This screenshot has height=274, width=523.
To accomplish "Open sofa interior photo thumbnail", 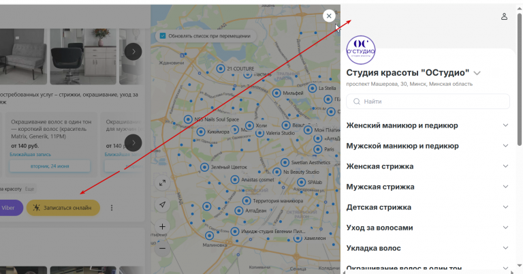I will point(23,57).
